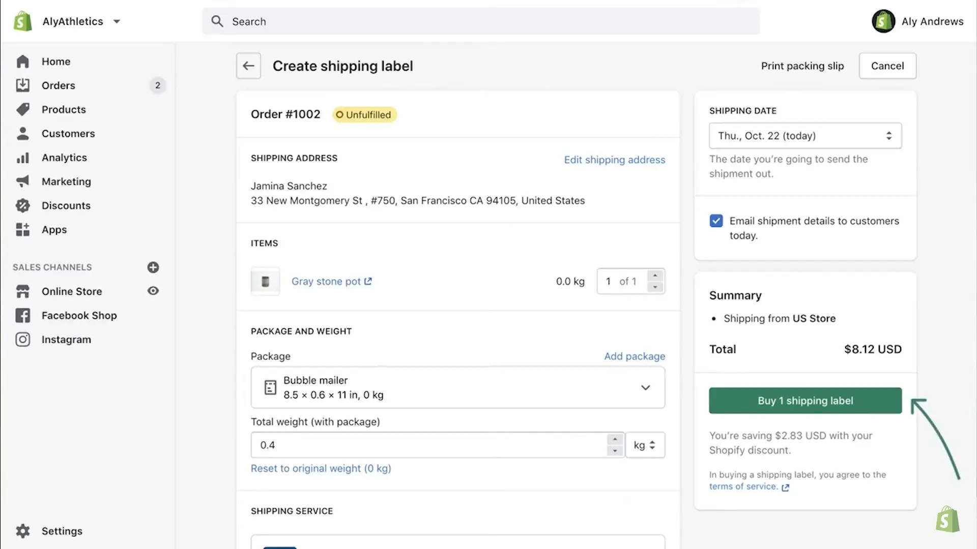
Task: Open the Apps section
Action: (54, 229)
